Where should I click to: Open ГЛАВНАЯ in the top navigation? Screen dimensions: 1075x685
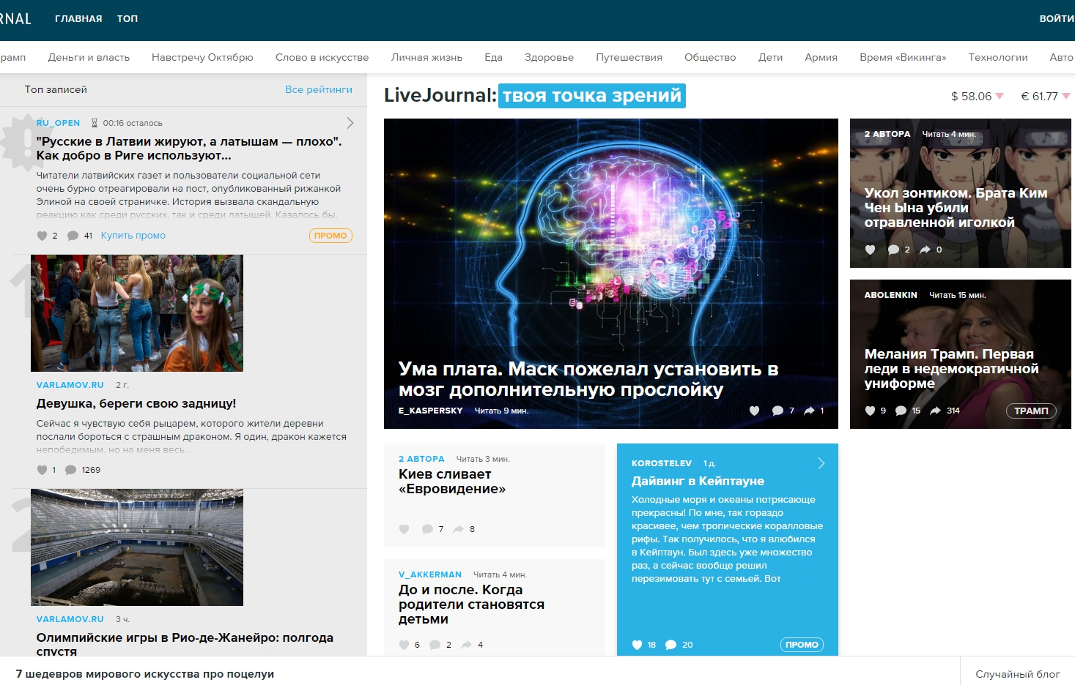78,18
